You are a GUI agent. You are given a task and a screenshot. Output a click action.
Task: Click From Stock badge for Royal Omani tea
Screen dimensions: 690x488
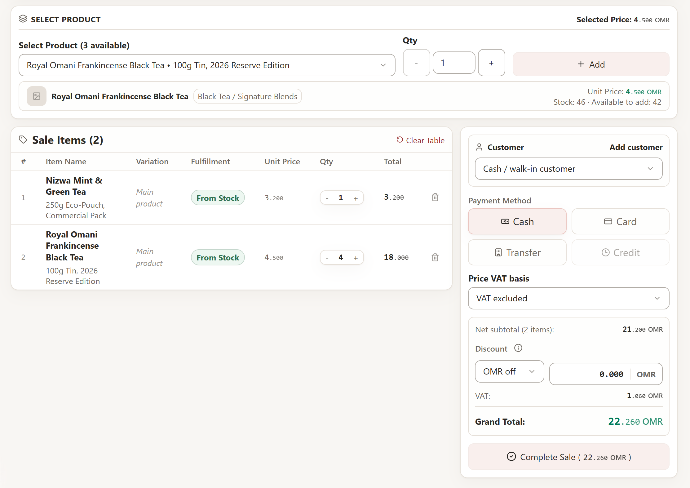(x=218, y=257)
